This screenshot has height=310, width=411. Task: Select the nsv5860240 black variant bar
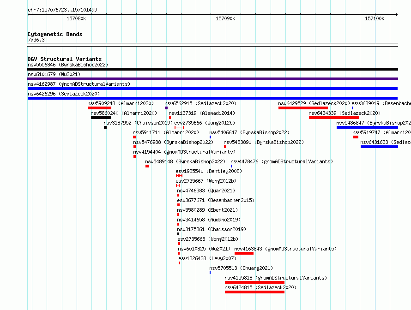[x=101, y=118]
